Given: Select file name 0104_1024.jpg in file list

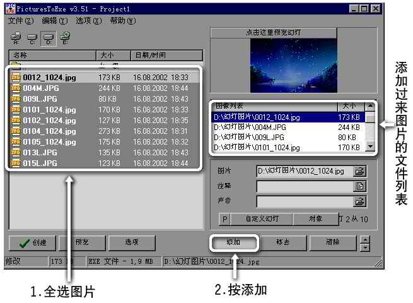Looking at the screenshot, I should click(x=50, y=131).
